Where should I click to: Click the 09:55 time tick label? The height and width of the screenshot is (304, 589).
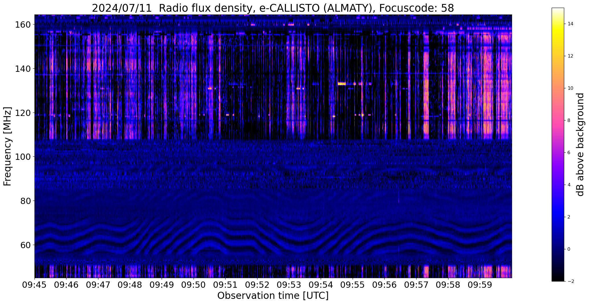pos(353,285)
